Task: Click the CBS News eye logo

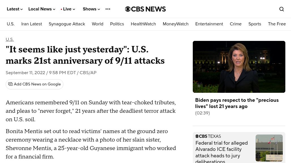Action: point(128,9)
